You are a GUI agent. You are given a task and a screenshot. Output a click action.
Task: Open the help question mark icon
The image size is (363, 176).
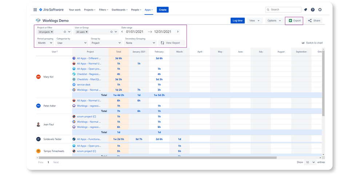pyautogui.click(x=313, y=10)
